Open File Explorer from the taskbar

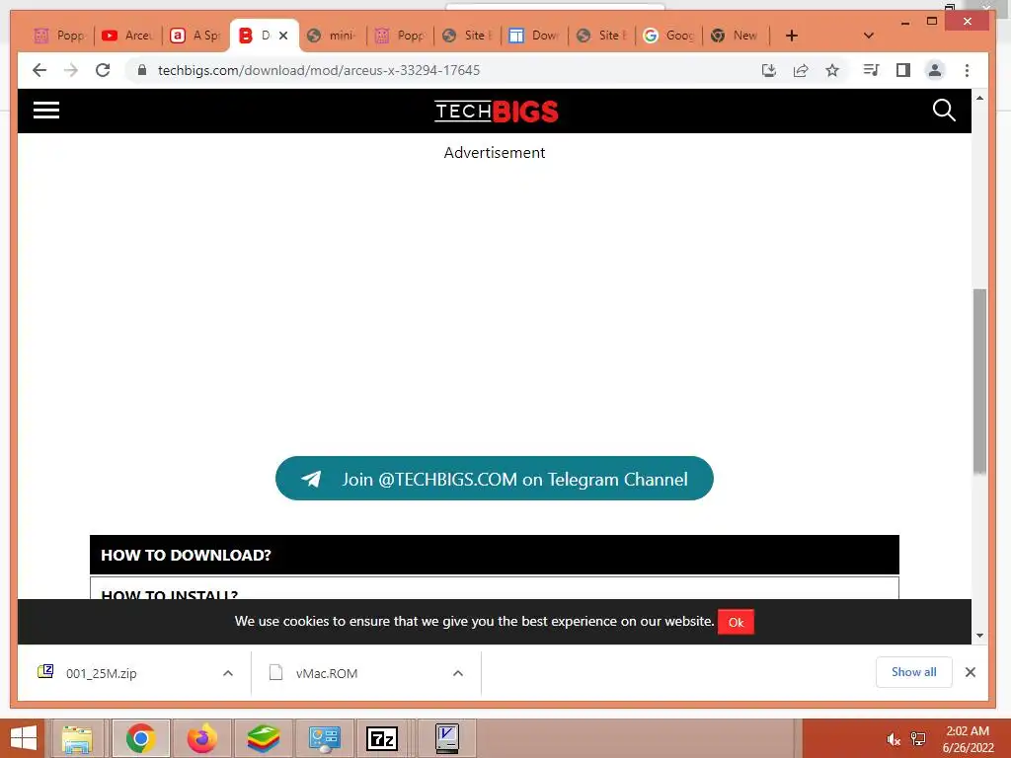(77, 738)
